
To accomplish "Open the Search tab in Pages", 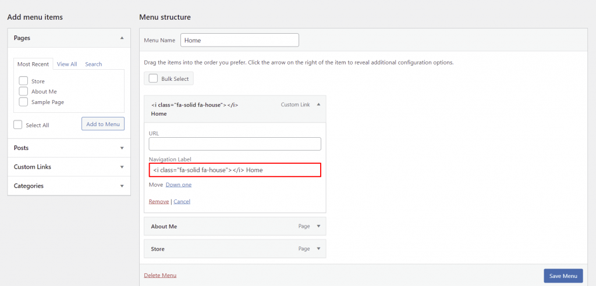I will (x=93, y=64).
